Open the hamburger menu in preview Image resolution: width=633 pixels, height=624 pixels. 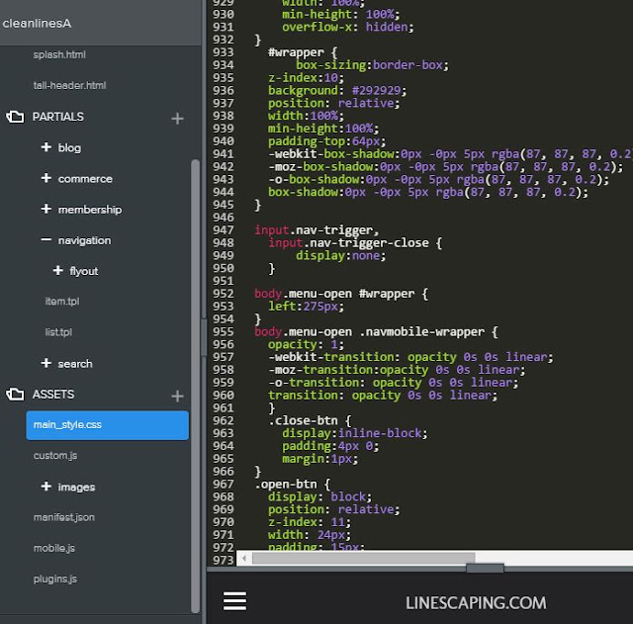click(x=234, y=601)
